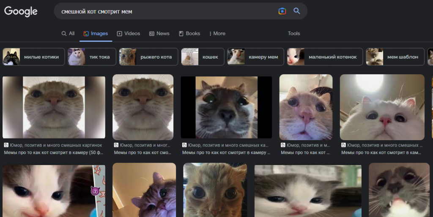Select the News tab
Screen dimensions: 433x217
[159, 33]
